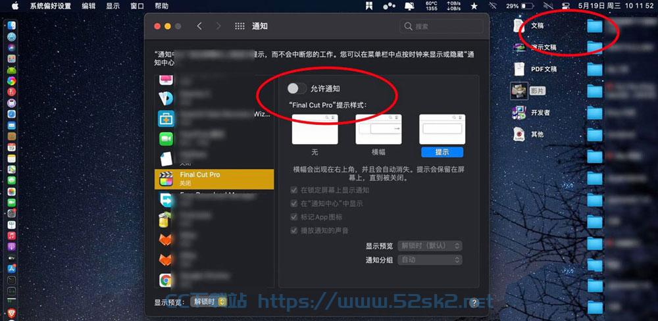Open Music from the Dock
The image size is (658, 321).
coord(12,235)
